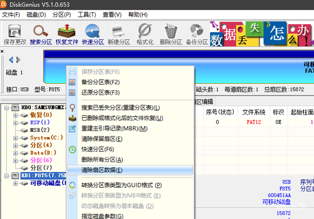Click icon beside 备份分区表(F2) menu entry
This screenshot has width=314, height=219.
tap(72, 82)
